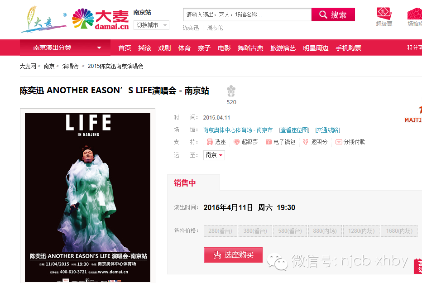Choose the 1280(内场) price option
422x283 pixels.
(361, 231)
